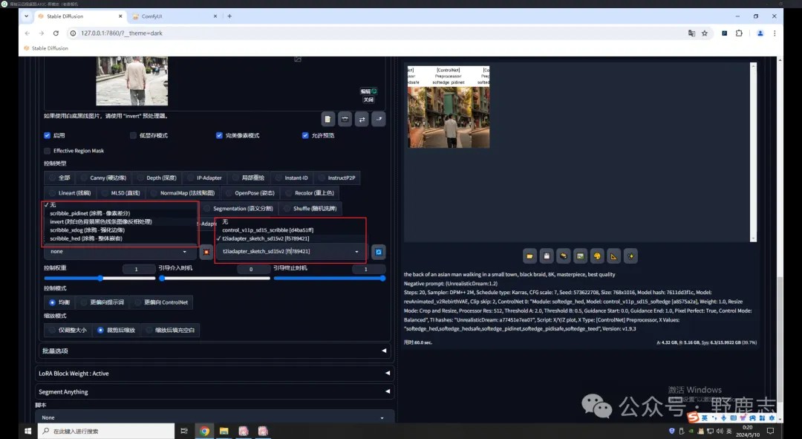802x439 pixels.
Task: Uncheck the 启用 enable checkbox
Action: pyautogui.click(x=47, y=136)
